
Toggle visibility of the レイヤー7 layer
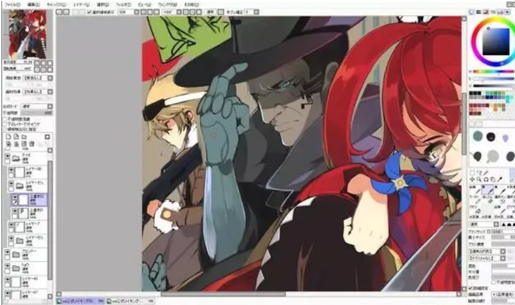[x=11, y=225]
